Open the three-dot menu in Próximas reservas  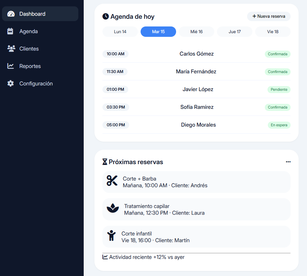point(288,162)
